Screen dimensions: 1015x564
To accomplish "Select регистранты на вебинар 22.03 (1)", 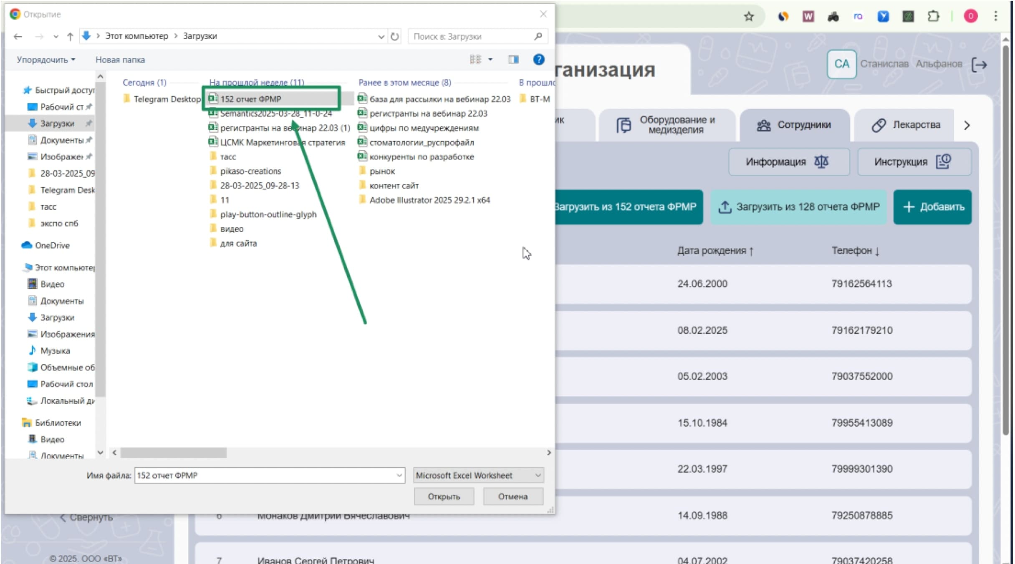I will (279, 128).
